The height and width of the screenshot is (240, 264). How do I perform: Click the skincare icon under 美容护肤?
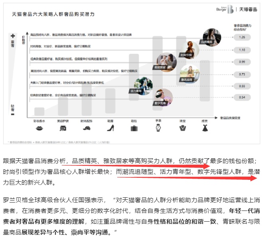[63, 128]
